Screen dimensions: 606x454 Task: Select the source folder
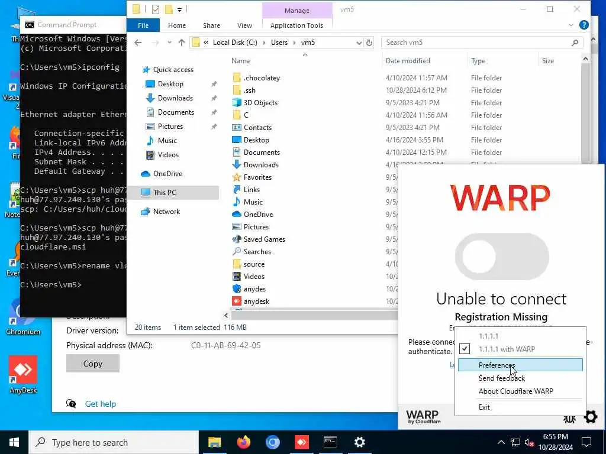coord(254,264)
